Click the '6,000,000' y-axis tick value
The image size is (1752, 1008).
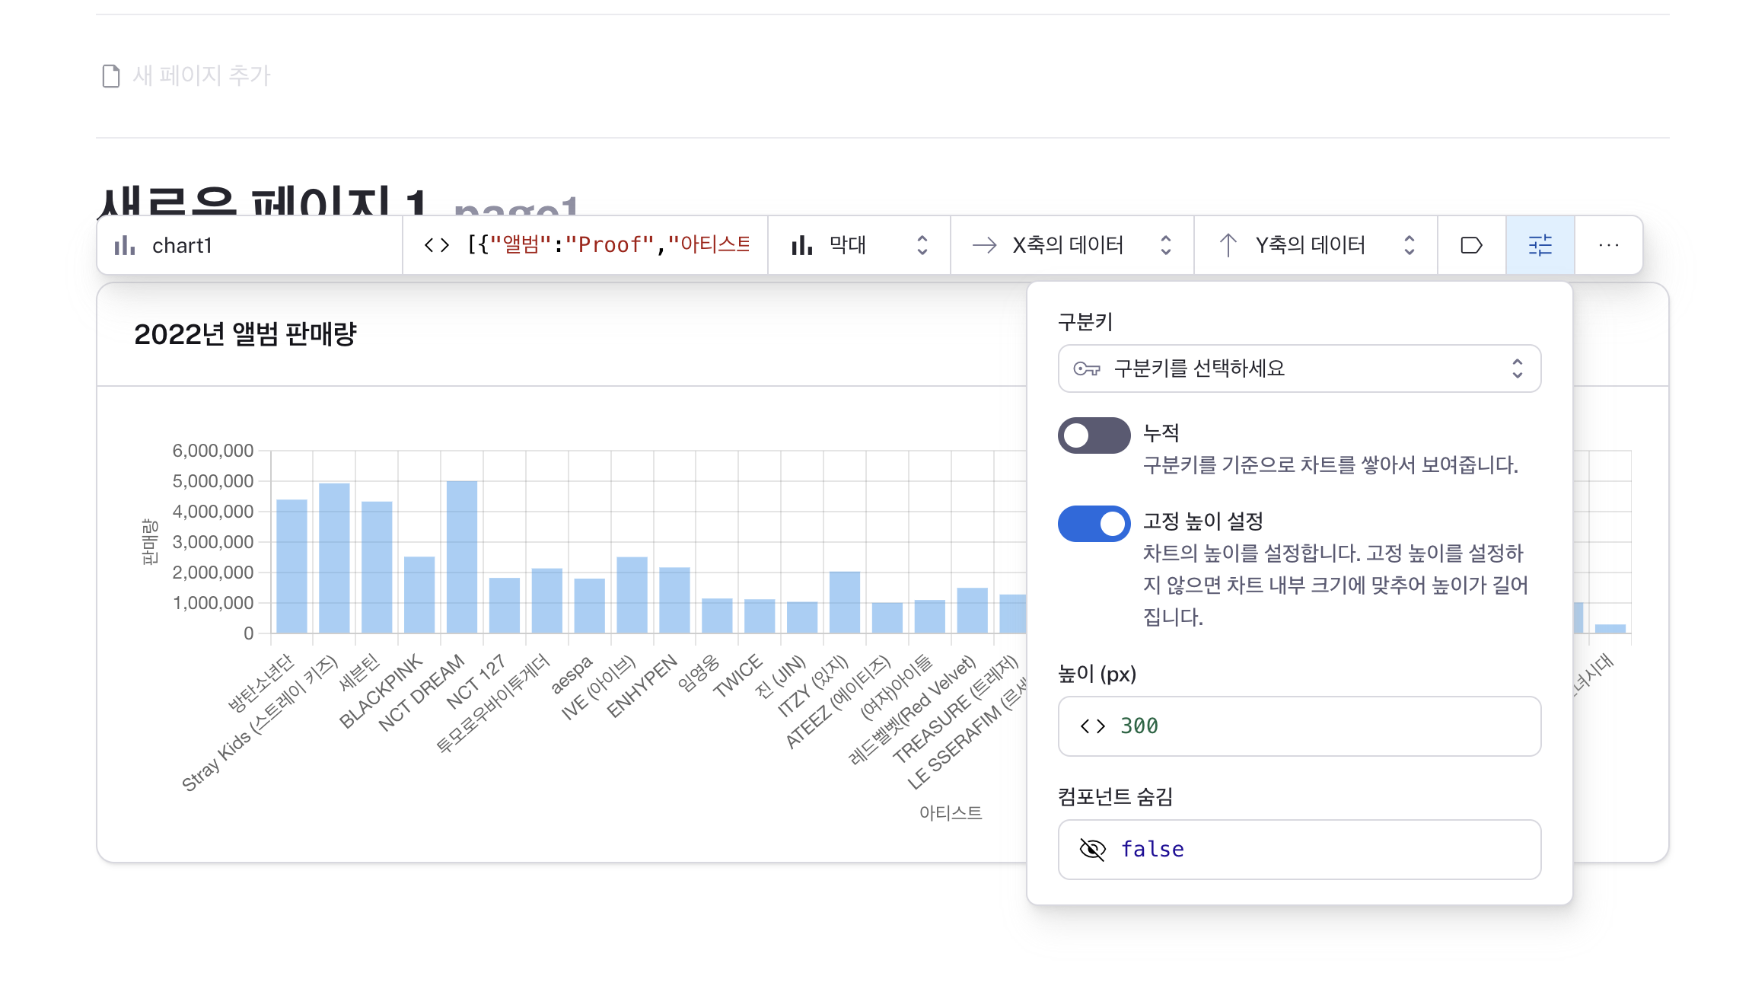[213, 451]
